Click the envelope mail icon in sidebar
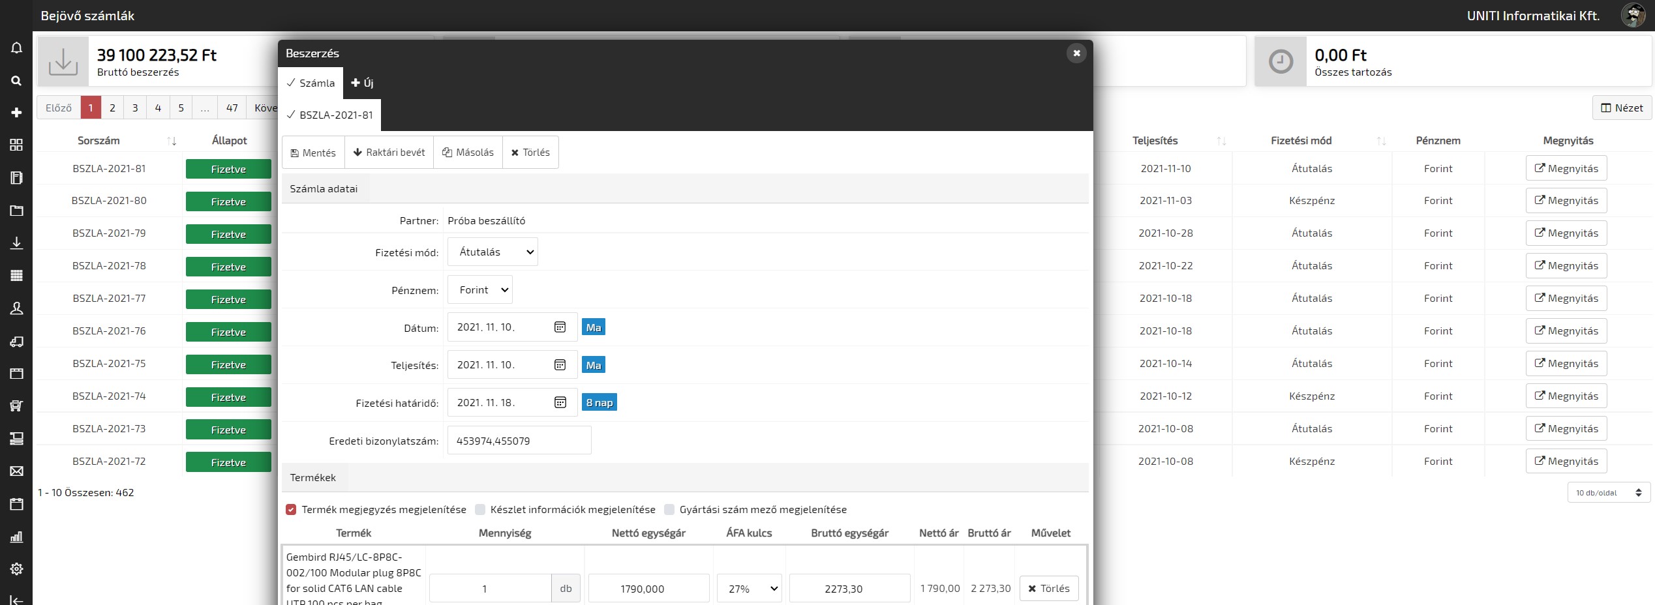The width and height of the screenshot is (1655, 605). [x=16, y=471]
